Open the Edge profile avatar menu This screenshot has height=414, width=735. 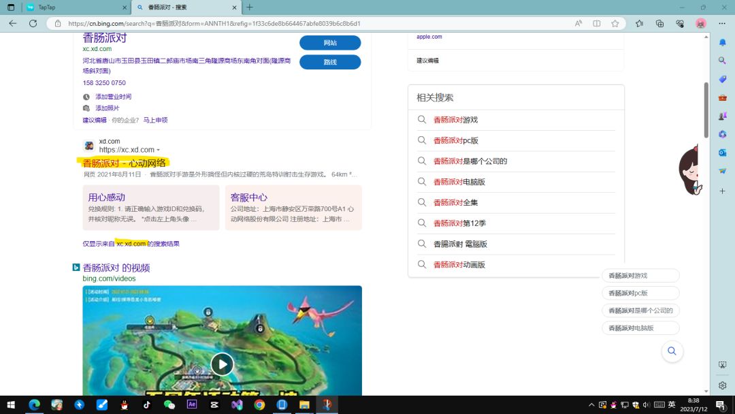(x=700, y=23)
